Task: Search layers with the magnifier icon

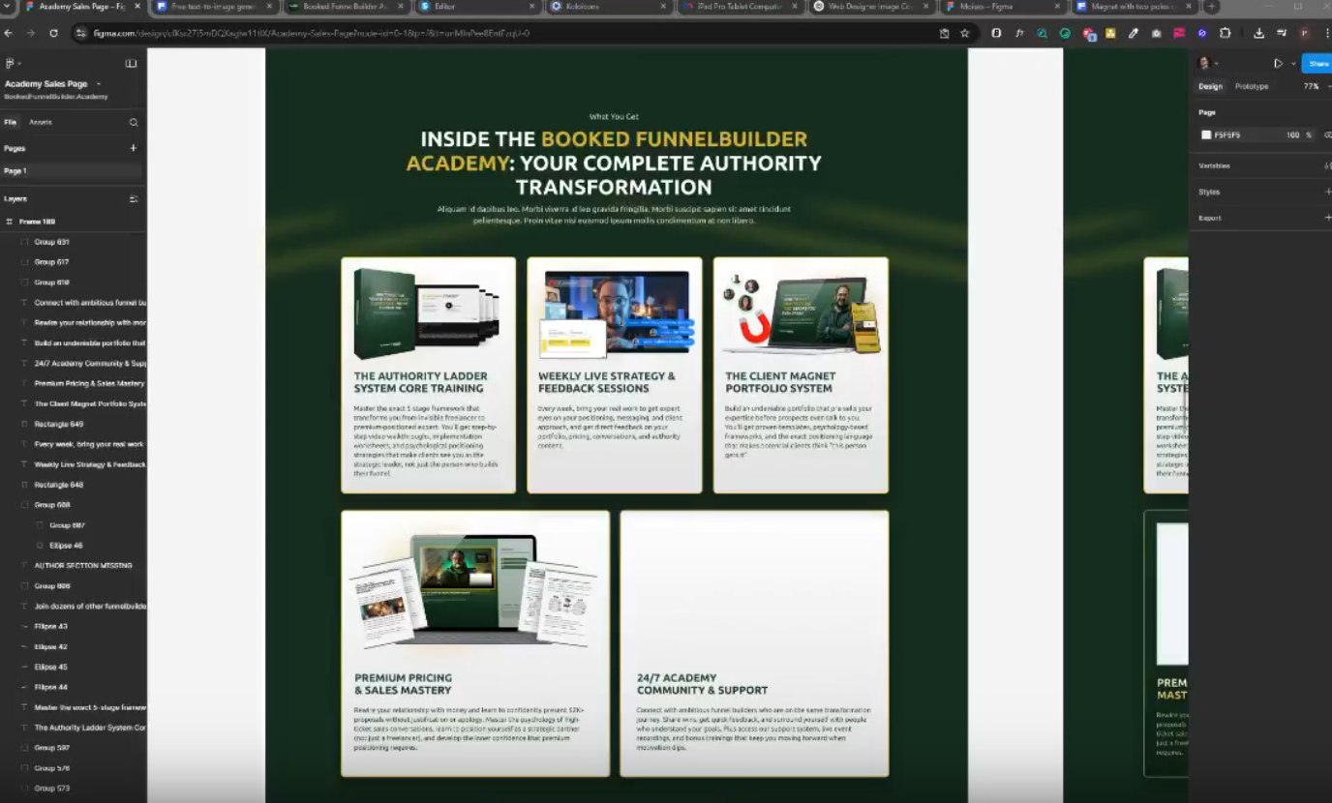Action: click(x=134, y=123)
